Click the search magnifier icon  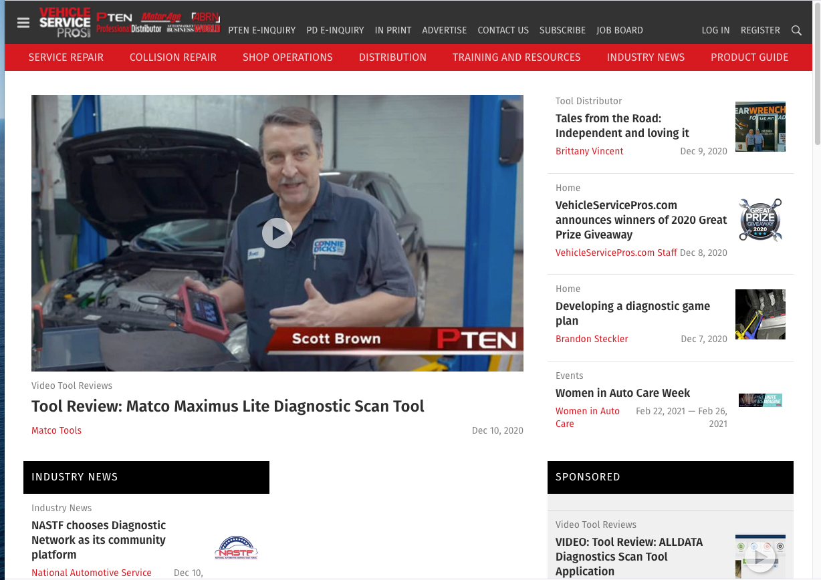coord(796,30)
